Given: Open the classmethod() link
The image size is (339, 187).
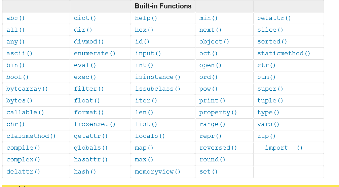Looking at the screenshot, I should point(31,136).
